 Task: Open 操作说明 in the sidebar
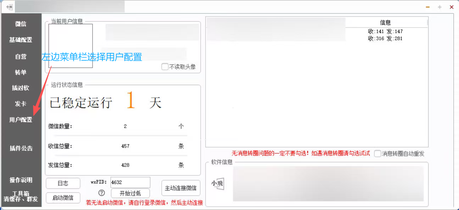pos(21,180)
